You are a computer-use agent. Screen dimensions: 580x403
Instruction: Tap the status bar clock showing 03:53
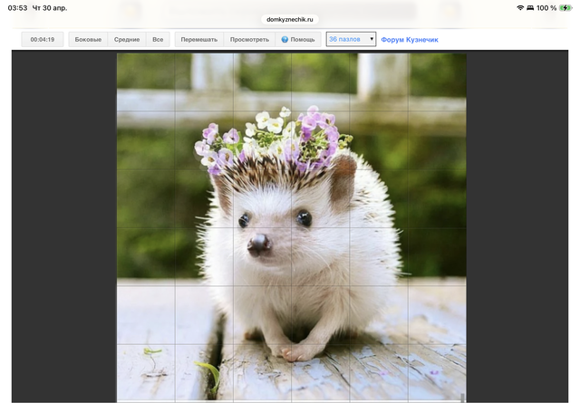tap(17, 7)
